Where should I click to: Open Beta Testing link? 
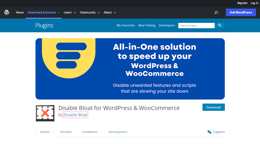tap(147, 25)
